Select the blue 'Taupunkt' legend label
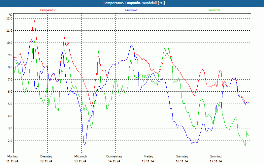The image size is (264, 165). click(x=131, y=10)
